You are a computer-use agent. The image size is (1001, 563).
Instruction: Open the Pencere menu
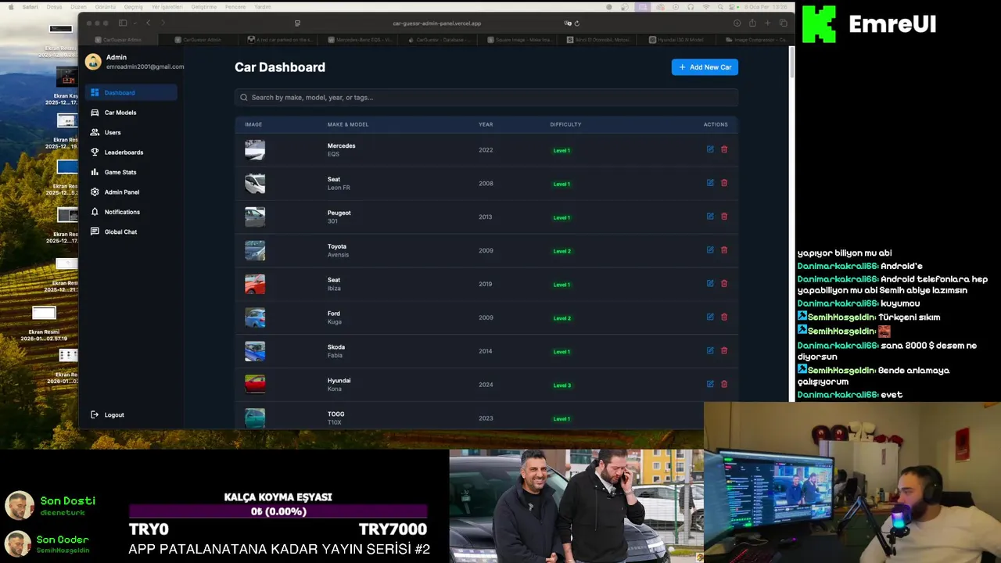(x=235, y=6)
